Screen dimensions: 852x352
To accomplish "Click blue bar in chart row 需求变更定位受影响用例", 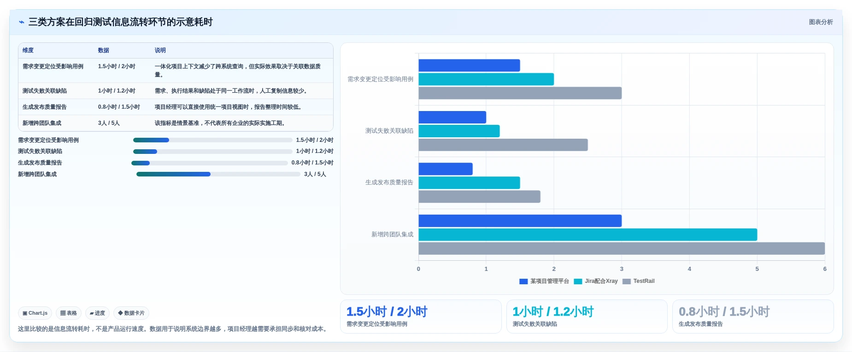I will pyautogui.click(x=469, y=65).
